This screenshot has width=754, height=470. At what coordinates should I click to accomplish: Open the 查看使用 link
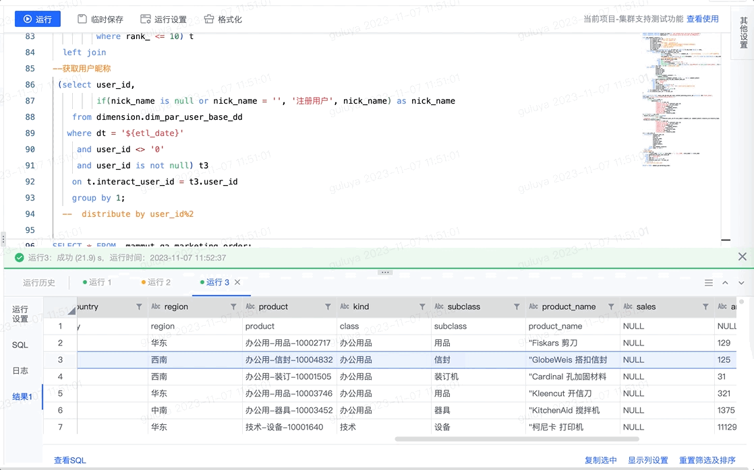tap(702, 19)
